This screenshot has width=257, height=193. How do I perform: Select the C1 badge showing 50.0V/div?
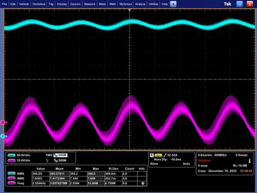coord(11,155)
